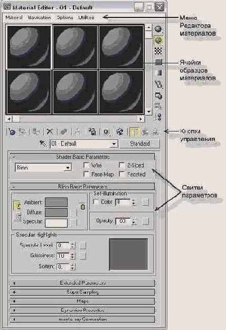
Task: Open the Options menu
Action: click(x=65, y=17)
